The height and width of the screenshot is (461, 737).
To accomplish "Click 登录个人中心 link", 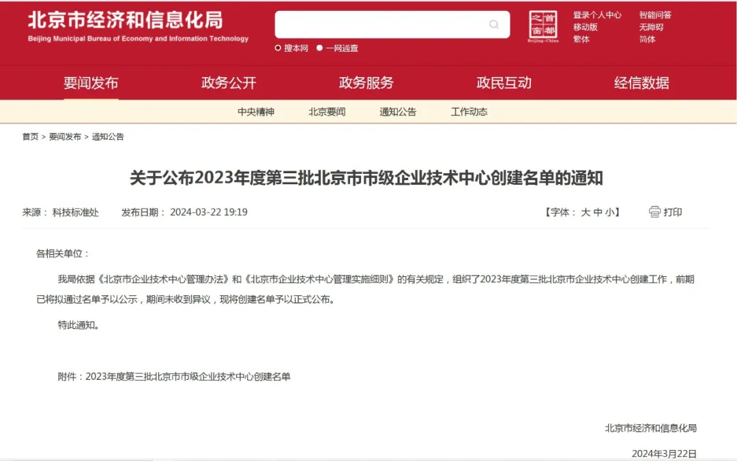I will click(x=597, y=15).
